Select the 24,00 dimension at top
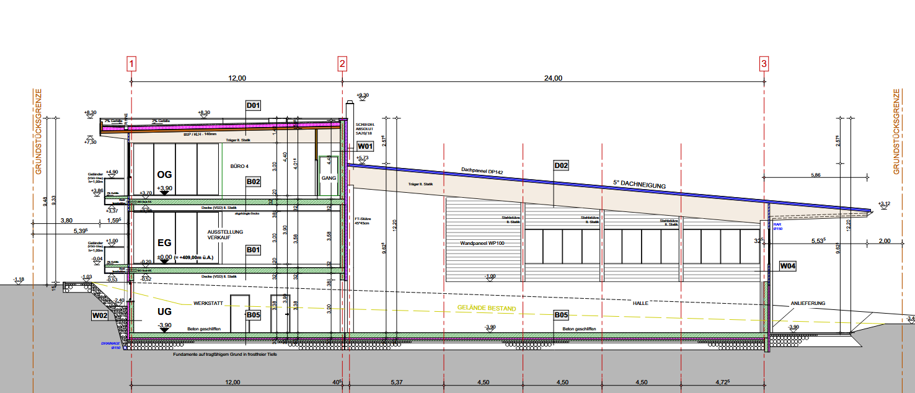The width and height of the screenshot is (915, 393). click(x=553, y=78)
